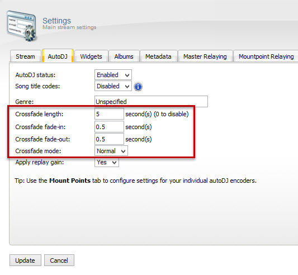Click the Settings title heading
This screenshot has height=275, width=298.
[x=56, y=21]
